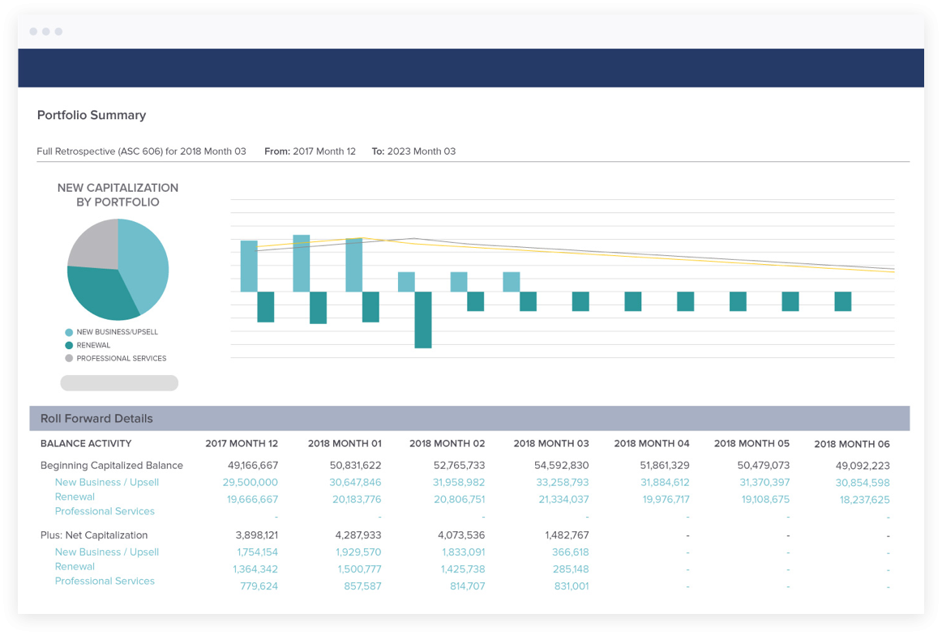
Task: Select the 2018 MONTH 03 column header
Action: pos(551,444)
